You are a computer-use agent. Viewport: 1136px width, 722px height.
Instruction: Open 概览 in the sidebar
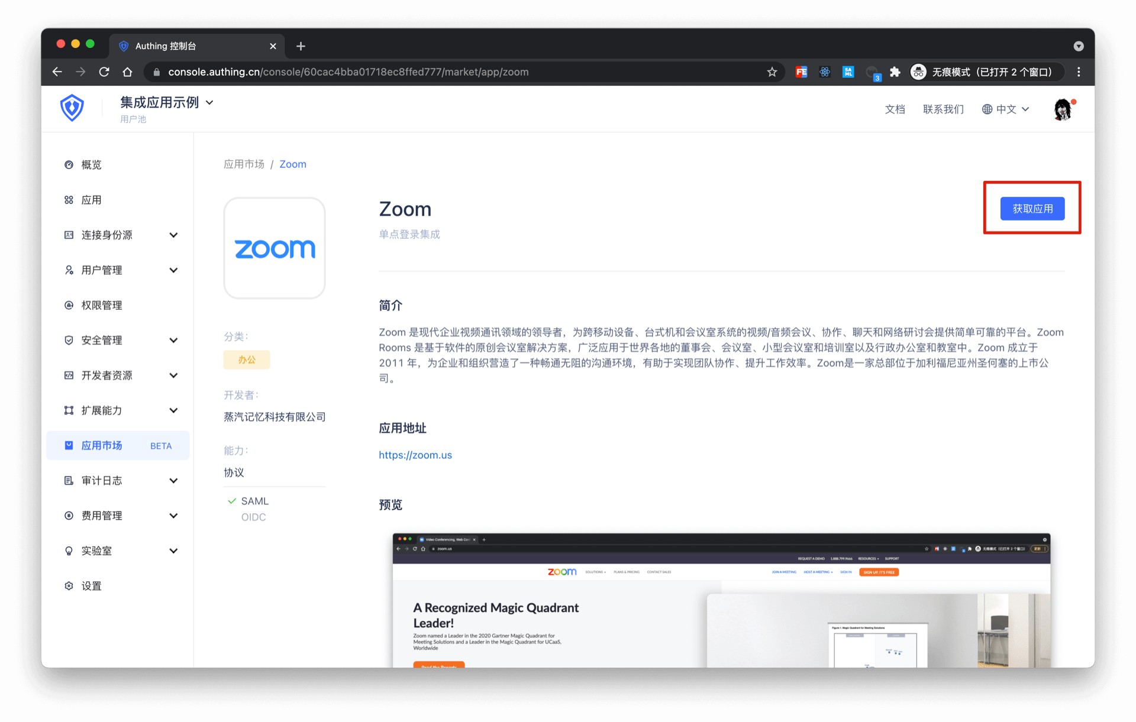coord(91,165)
